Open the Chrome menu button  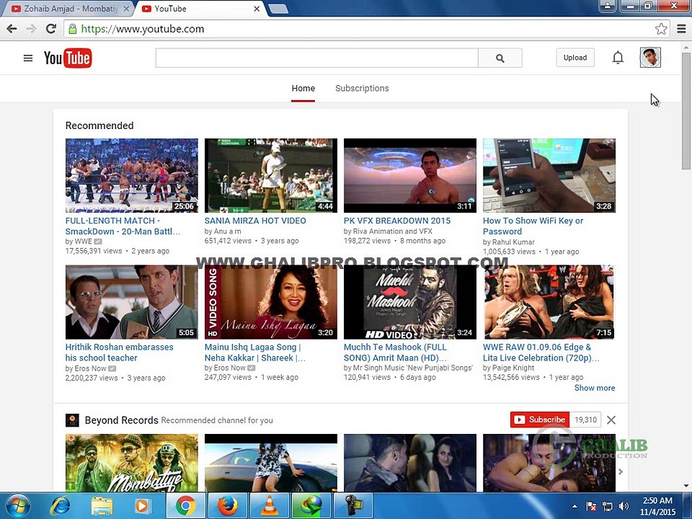click(681, 29)
